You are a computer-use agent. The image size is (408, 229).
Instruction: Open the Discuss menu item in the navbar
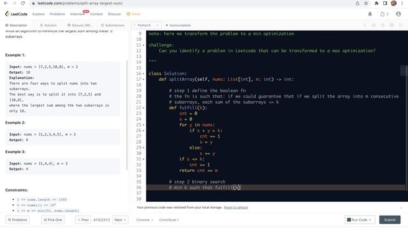click(x=114, y=14)
